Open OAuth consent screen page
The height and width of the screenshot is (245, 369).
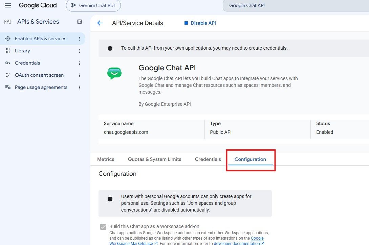click(x=39, y=75)
